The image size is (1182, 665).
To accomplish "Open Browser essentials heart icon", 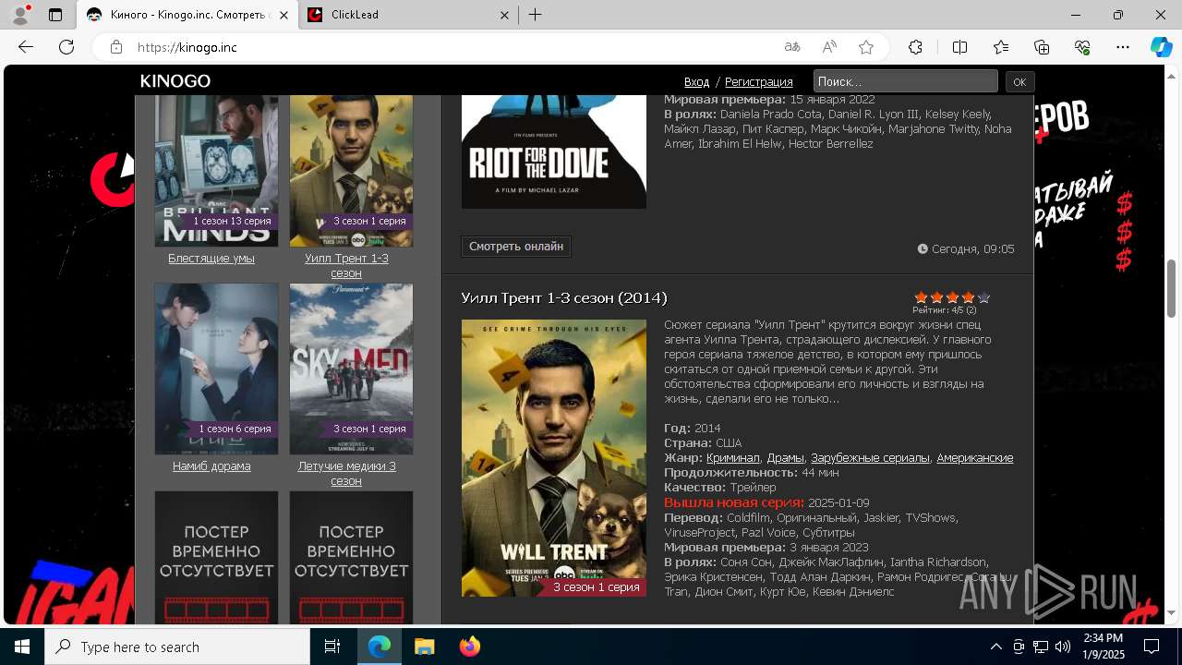I will tap(1082, 47).
